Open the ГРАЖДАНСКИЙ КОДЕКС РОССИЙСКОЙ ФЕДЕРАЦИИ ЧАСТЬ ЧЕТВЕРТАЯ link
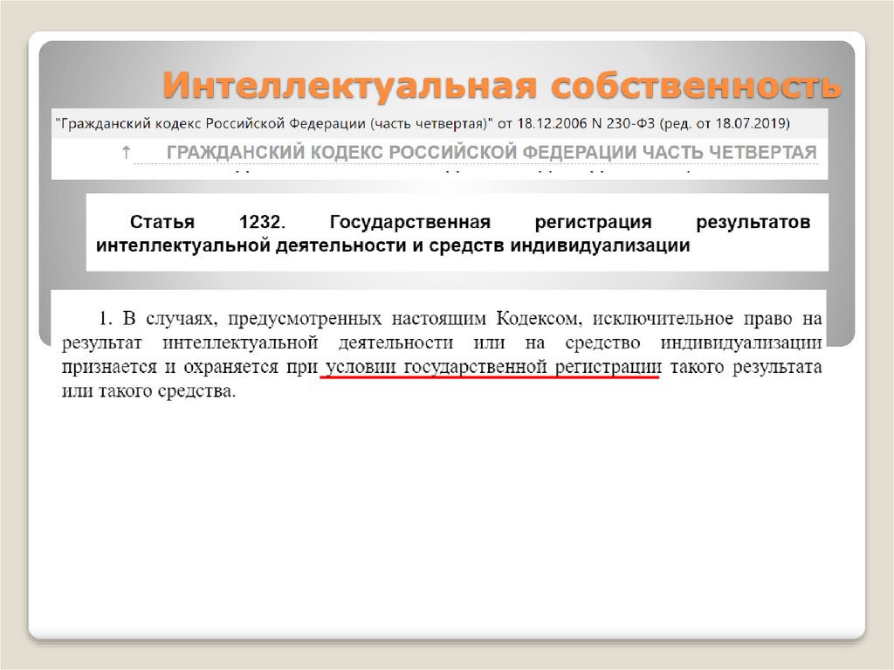Viewport: 894px width, 670px height. (492, 152)
